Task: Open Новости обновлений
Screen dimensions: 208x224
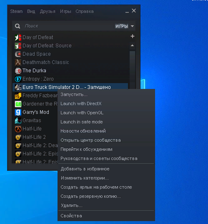Action: 106,131
